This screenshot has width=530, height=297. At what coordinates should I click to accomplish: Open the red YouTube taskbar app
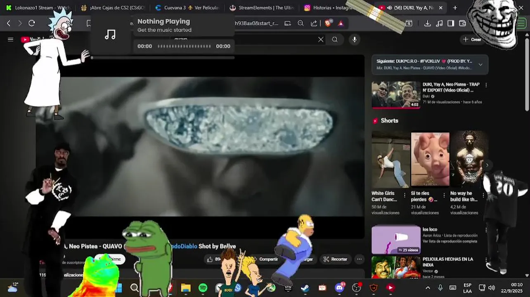390,288
